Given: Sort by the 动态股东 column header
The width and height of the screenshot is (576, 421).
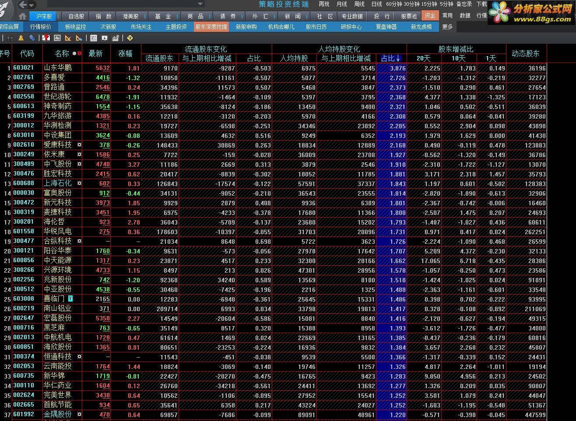Looking at the screenshot, I should (x=526, y=53).
